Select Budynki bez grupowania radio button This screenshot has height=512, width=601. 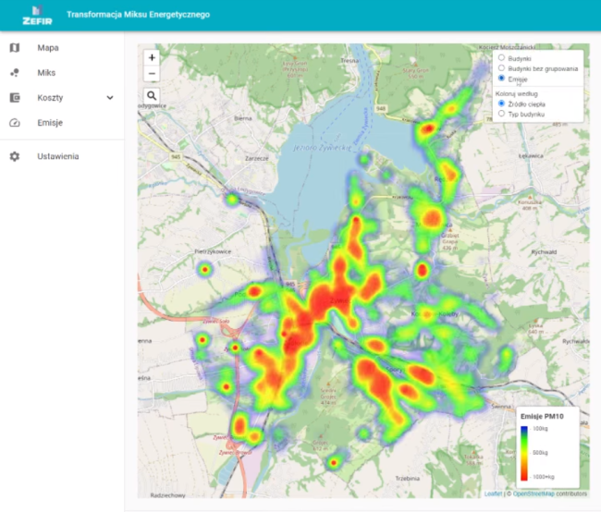[x=501, y=67]
